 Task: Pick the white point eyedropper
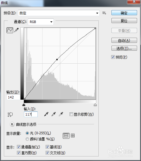click(61, 114)
